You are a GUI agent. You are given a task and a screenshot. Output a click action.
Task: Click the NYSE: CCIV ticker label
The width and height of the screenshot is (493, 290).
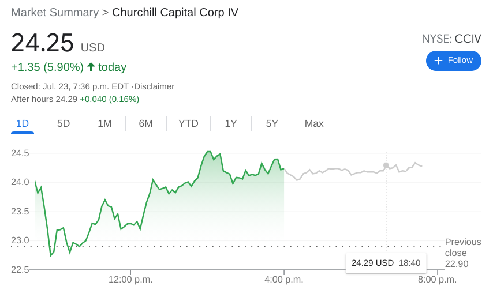pyautogui.click(x=451, y=39)
